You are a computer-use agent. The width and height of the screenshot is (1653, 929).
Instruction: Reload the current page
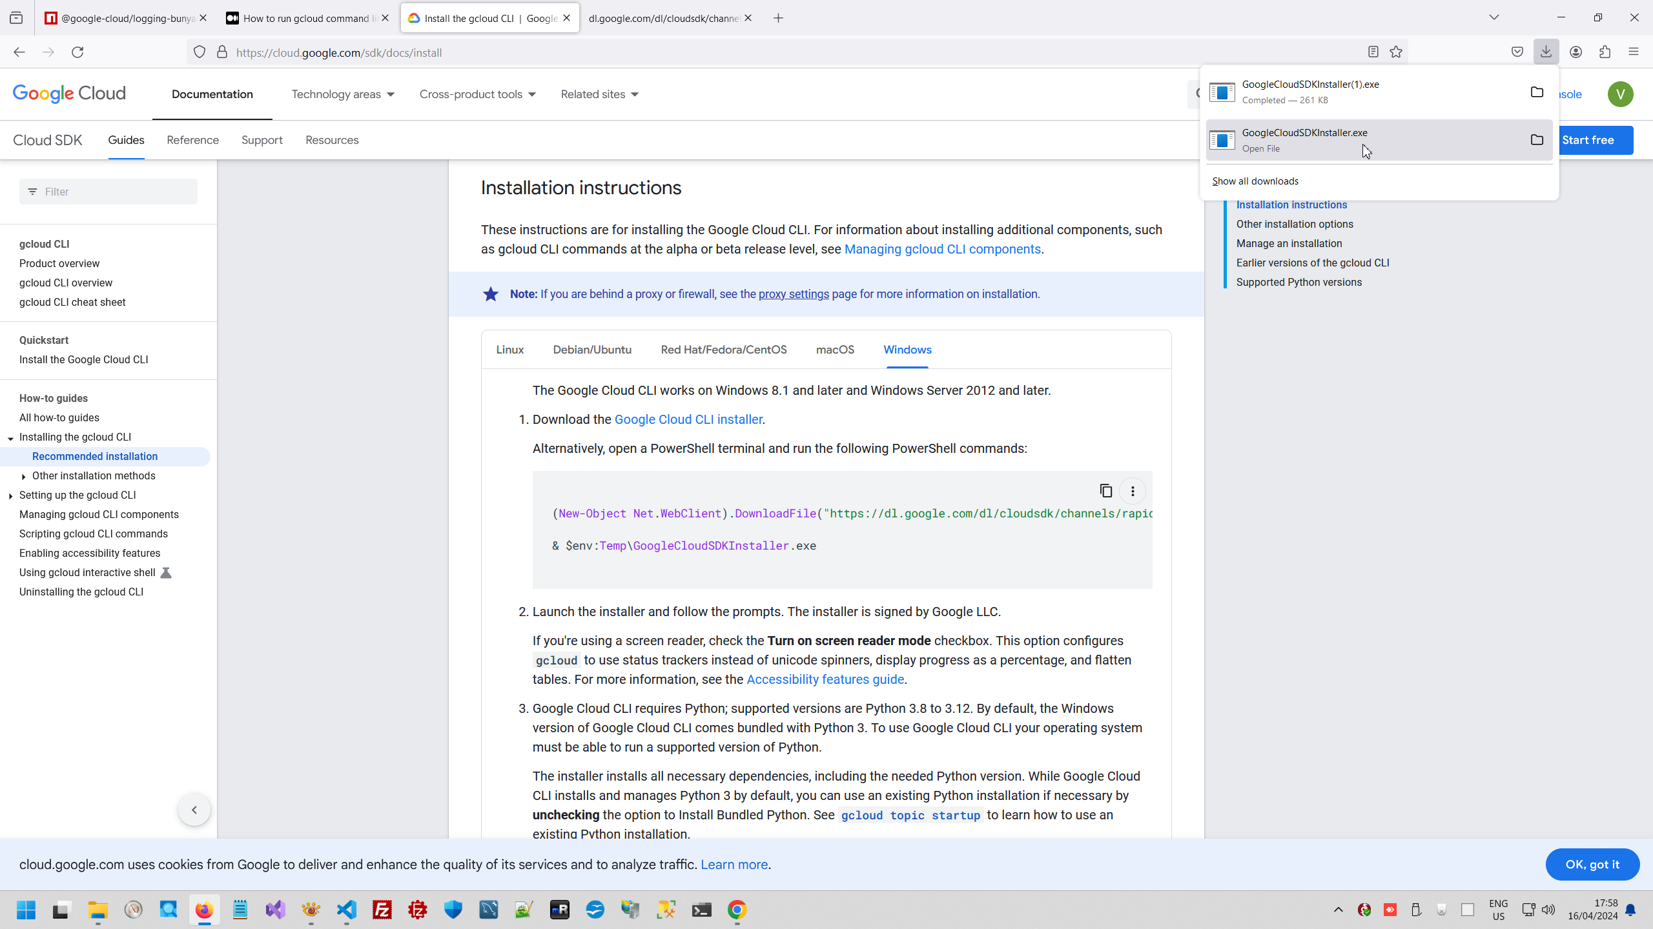coord(77,52)
